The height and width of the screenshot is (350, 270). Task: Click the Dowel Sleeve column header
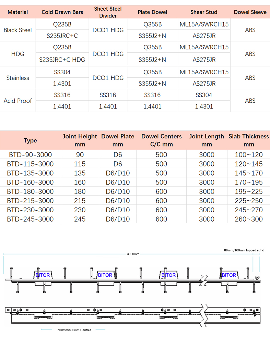coord(250,12)
